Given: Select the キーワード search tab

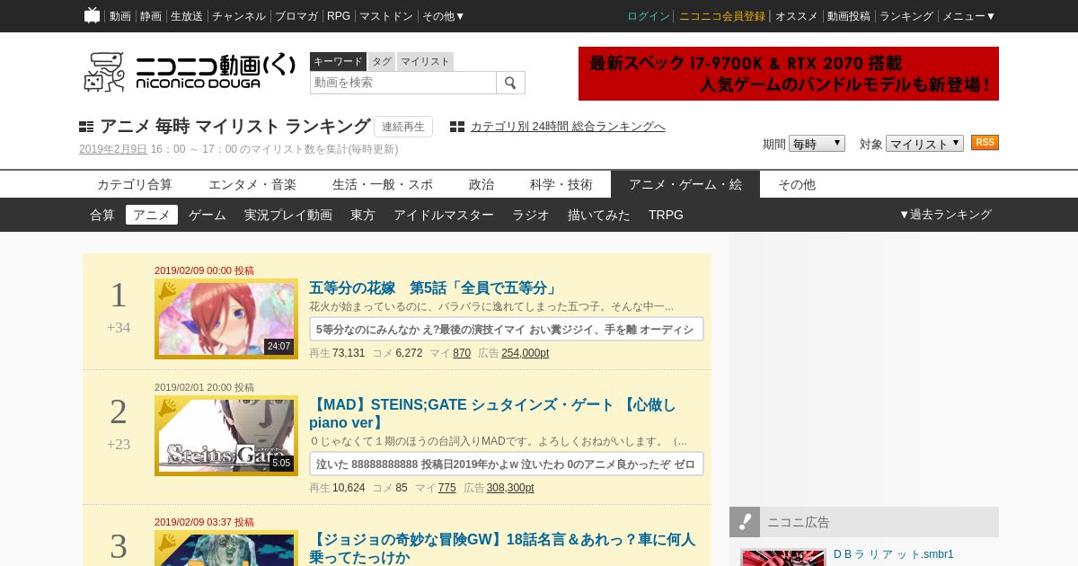Looking at the screenshot, I should coord(338,61).
